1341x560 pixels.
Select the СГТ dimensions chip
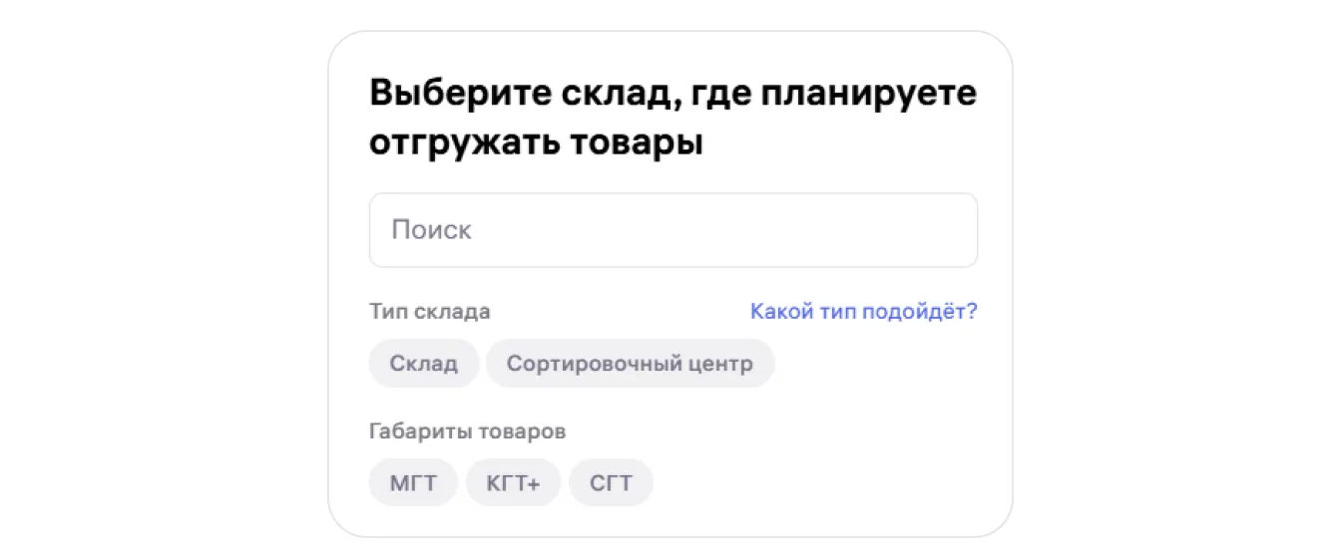[611, 483]
